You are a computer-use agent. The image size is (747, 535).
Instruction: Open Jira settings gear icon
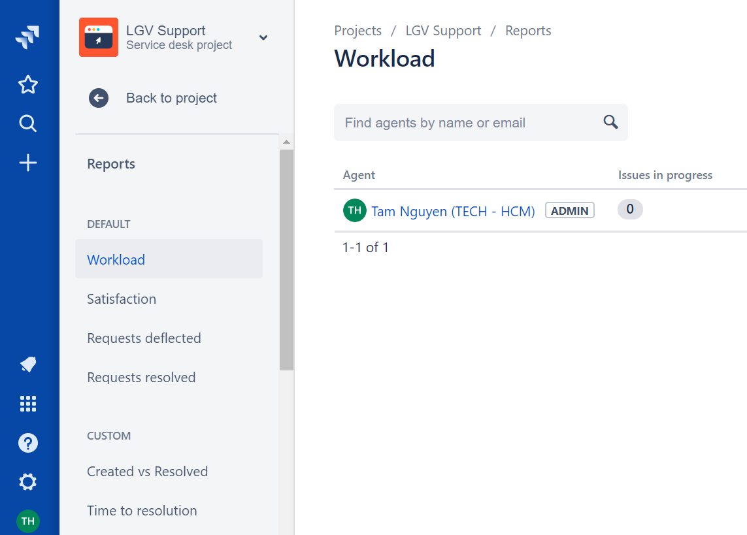27,482
